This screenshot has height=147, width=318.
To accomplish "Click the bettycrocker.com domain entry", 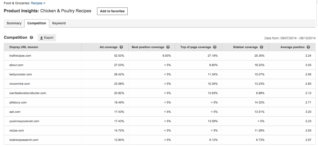I will (21, 74).
